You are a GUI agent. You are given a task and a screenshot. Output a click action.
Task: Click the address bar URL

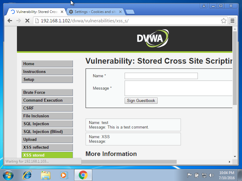[x=85, y=21]
